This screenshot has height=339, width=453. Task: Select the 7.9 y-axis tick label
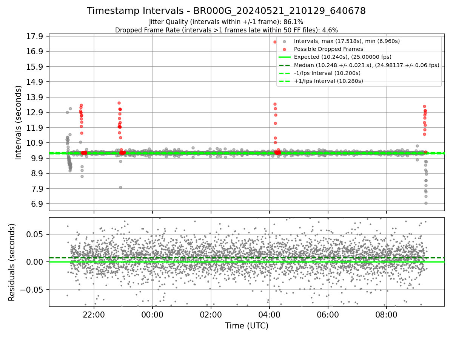pos(38,189)
